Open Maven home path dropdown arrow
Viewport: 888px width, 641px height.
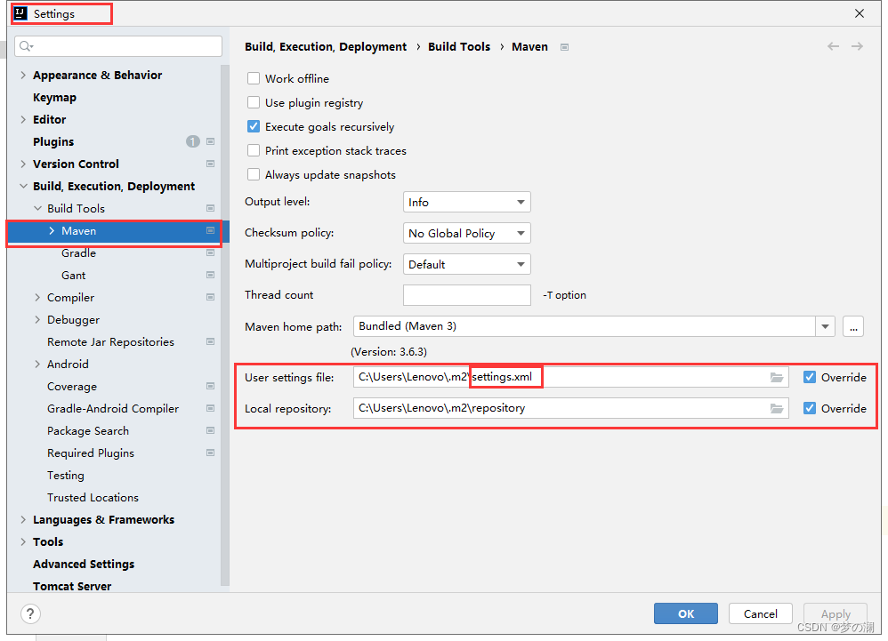tap(825, 326)
